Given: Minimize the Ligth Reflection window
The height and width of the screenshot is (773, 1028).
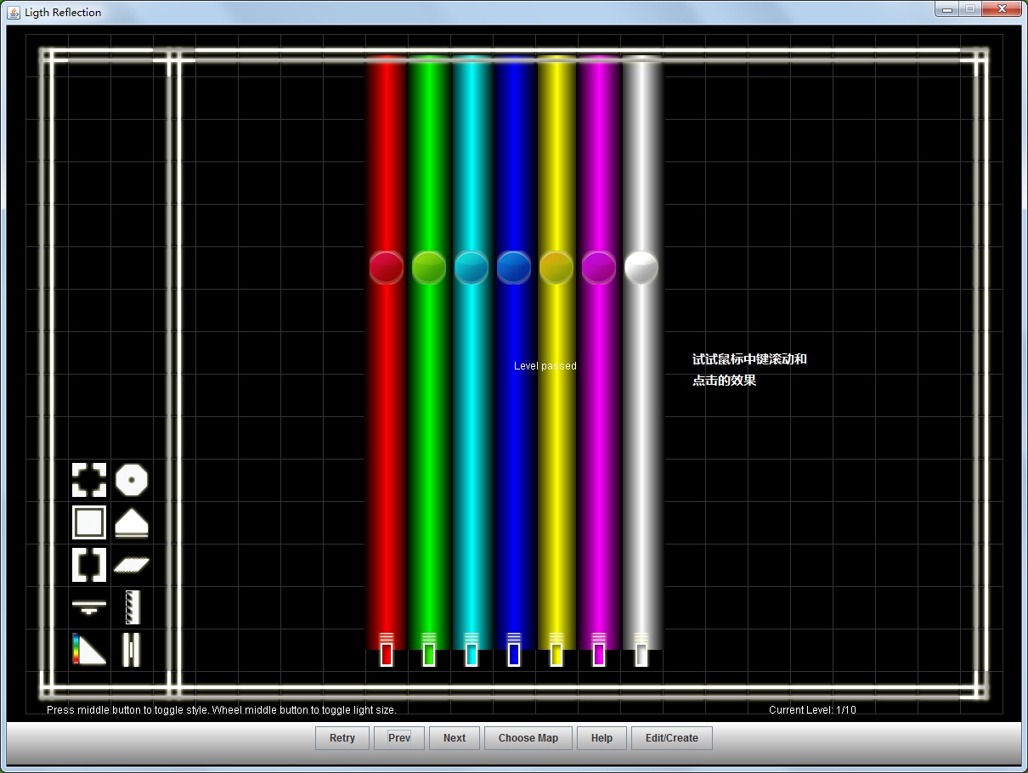Looking at the screenshot, I should click(x=947, y=8).
